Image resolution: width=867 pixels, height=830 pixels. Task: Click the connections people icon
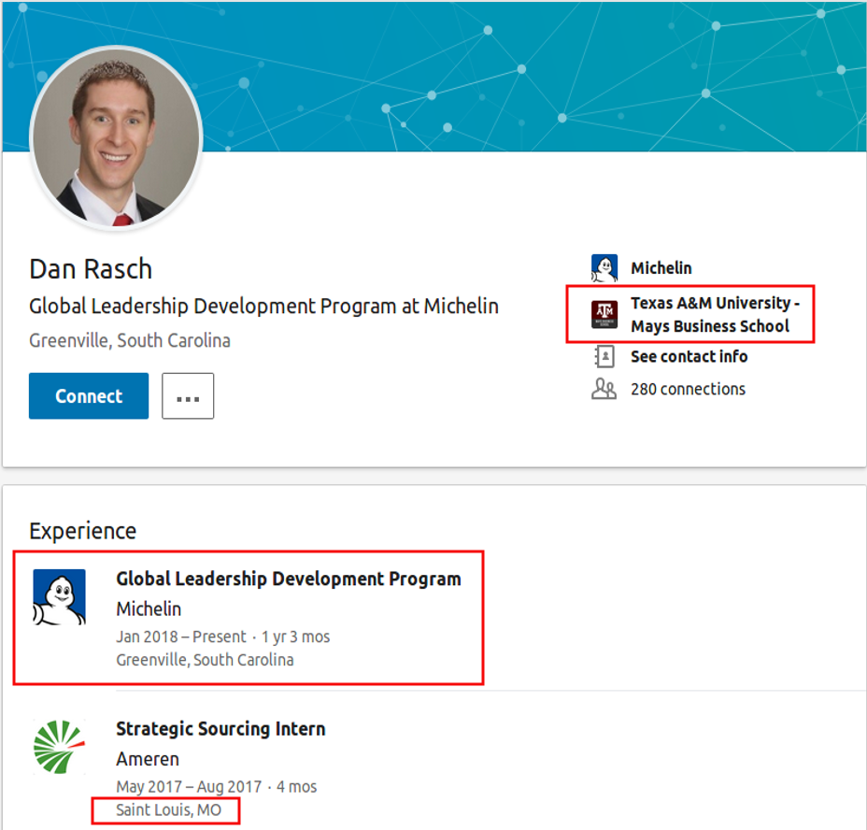[604, 390]
